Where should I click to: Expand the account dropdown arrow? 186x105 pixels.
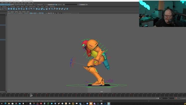click(x=87, y=5)
